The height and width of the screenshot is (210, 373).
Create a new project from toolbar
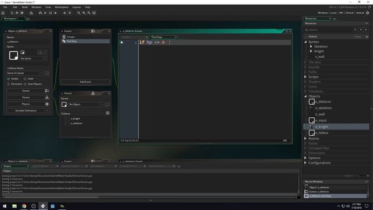(12, 13)
